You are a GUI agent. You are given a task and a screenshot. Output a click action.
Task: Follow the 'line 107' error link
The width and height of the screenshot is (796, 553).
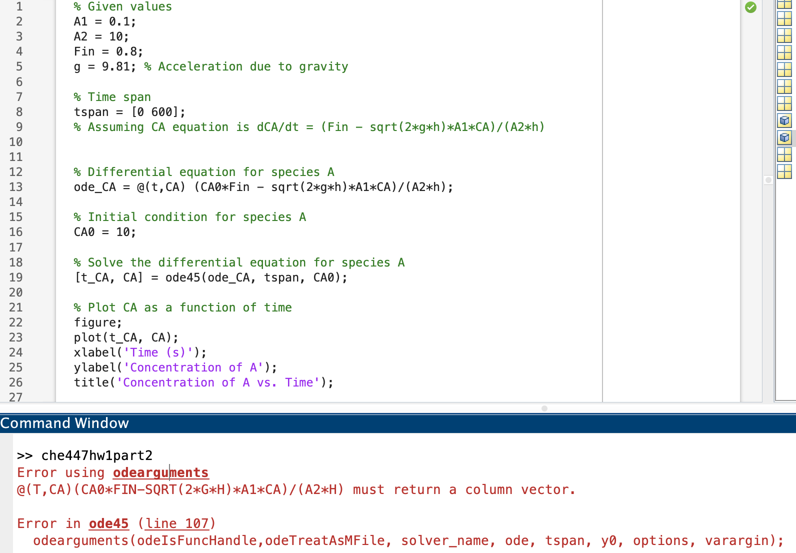pos(177,523)
